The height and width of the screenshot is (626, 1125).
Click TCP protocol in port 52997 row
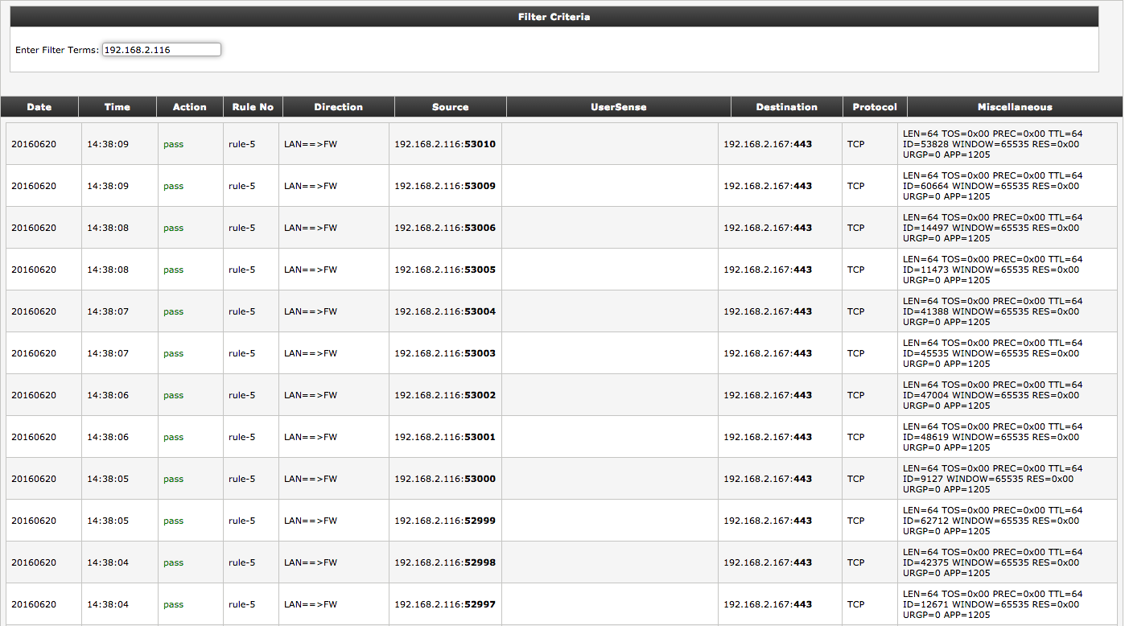[855, 604]
